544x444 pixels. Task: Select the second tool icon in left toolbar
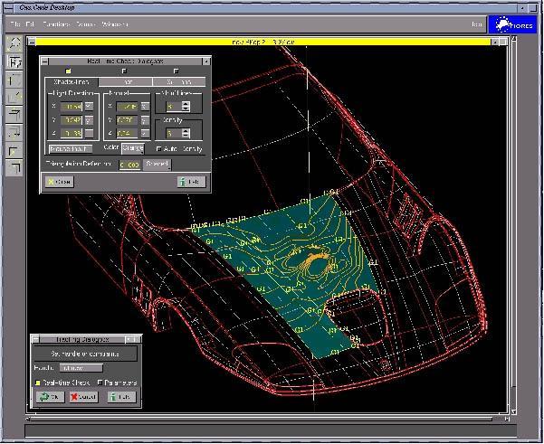(x=14, y=62)
